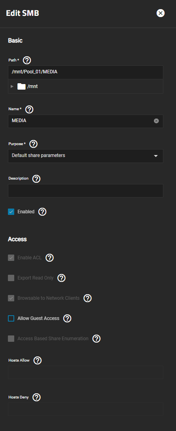Image resolution: width=176 pixels, height=431 pixels.
Task: Click into the Description text field
Action: point(85,190)
